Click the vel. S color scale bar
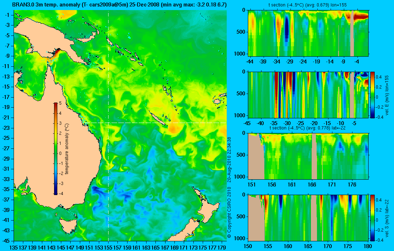Image resolution: width=394 pixels, height=251 pixels. [373, 218]
